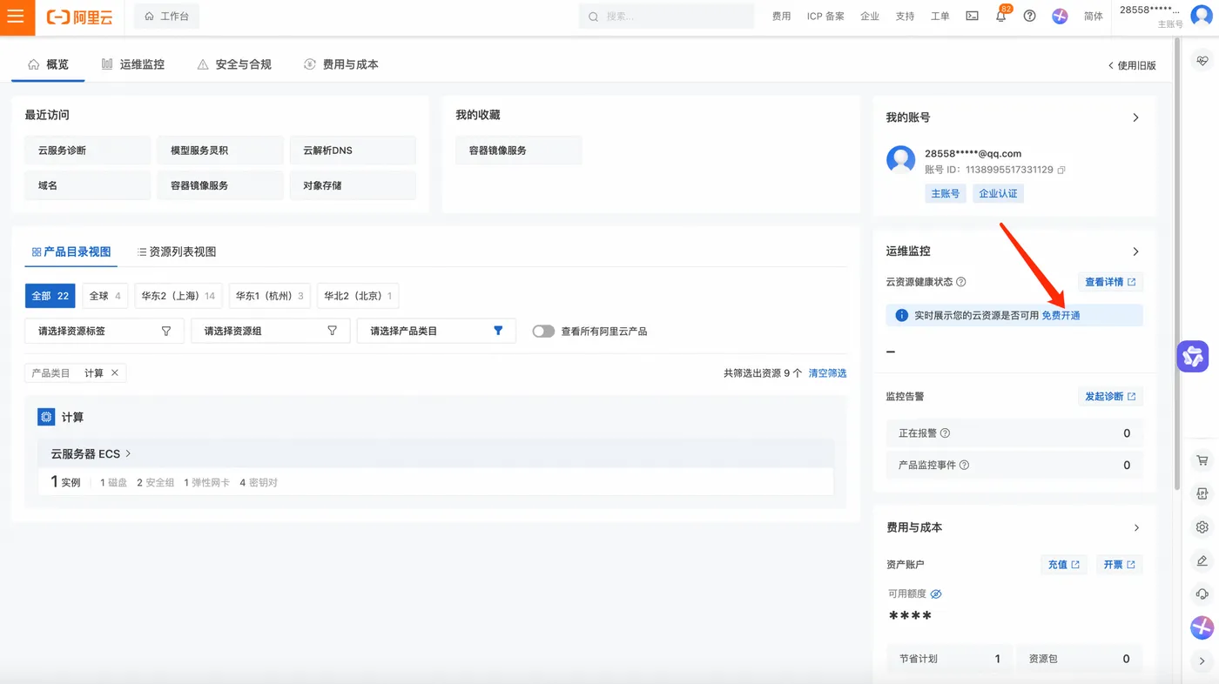This screenshot has width=1219, height=684.
Task: Open the shopping cart icon in right sidebar
Action: 1202,460
